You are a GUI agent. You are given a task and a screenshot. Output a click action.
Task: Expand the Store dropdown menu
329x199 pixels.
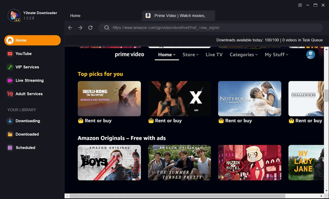pos(190,54)
